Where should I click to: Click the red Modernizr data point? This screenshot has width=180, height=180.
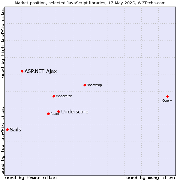coord(54,96)
